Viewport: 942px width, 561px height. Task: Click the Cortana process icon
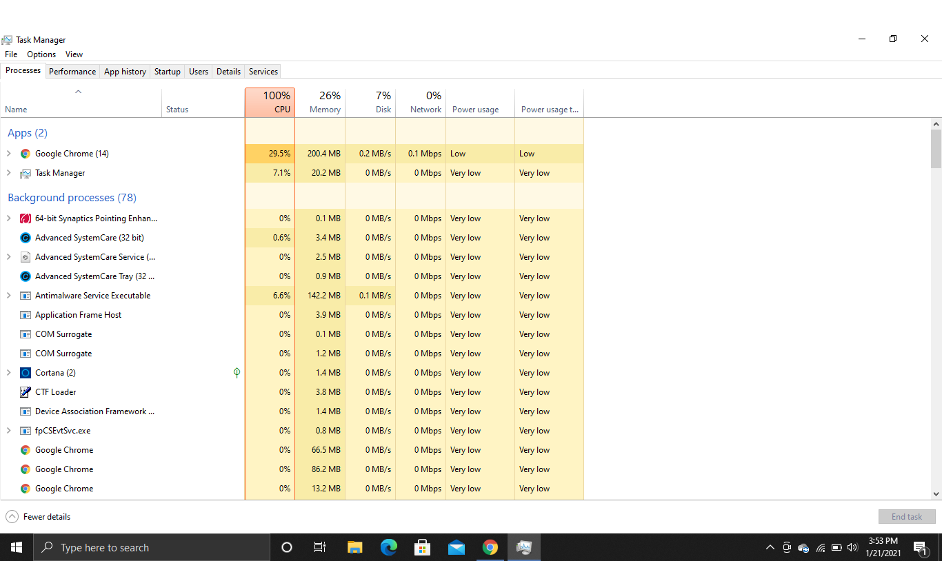click(26, 373)
